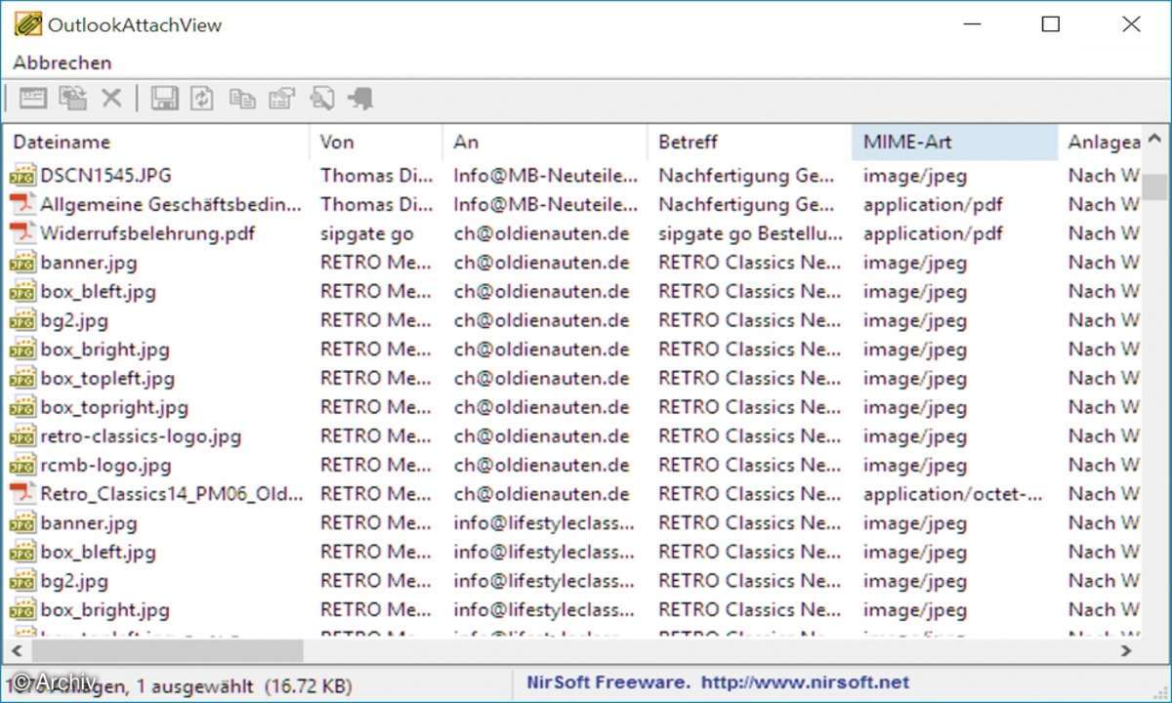This screenshot has width=1172, height=703.
Task: Click 'image/jpeg' in the box_topleft.jpg row
Action: point(915,379)
